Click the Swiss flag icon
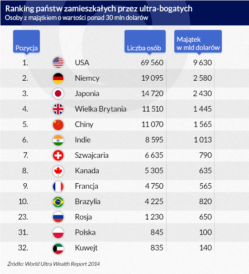Viewport: 249px width, 274px height. [58, 155]
